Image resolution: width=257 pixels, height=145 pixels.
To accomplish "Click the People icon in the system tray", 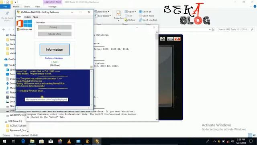I will coord(208,141).
